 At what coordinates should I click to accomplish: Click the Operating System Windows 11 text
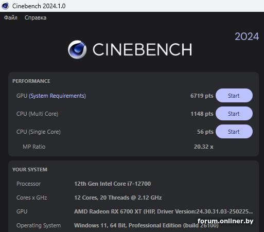[x=146, y=225]
